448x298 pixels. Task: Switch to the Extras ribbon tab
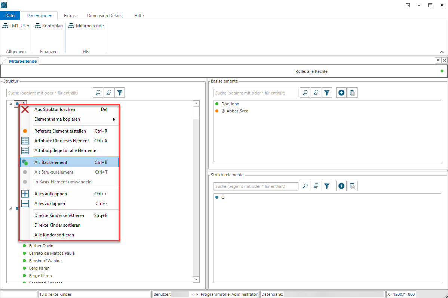(70, 16)
